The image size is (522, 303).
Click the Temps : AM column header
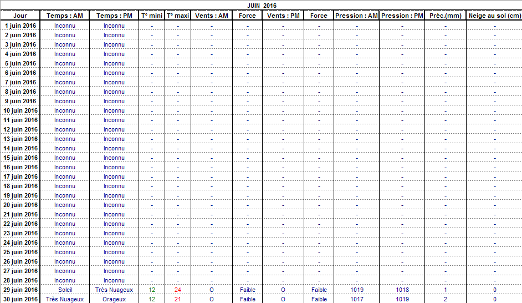(65, 16)
